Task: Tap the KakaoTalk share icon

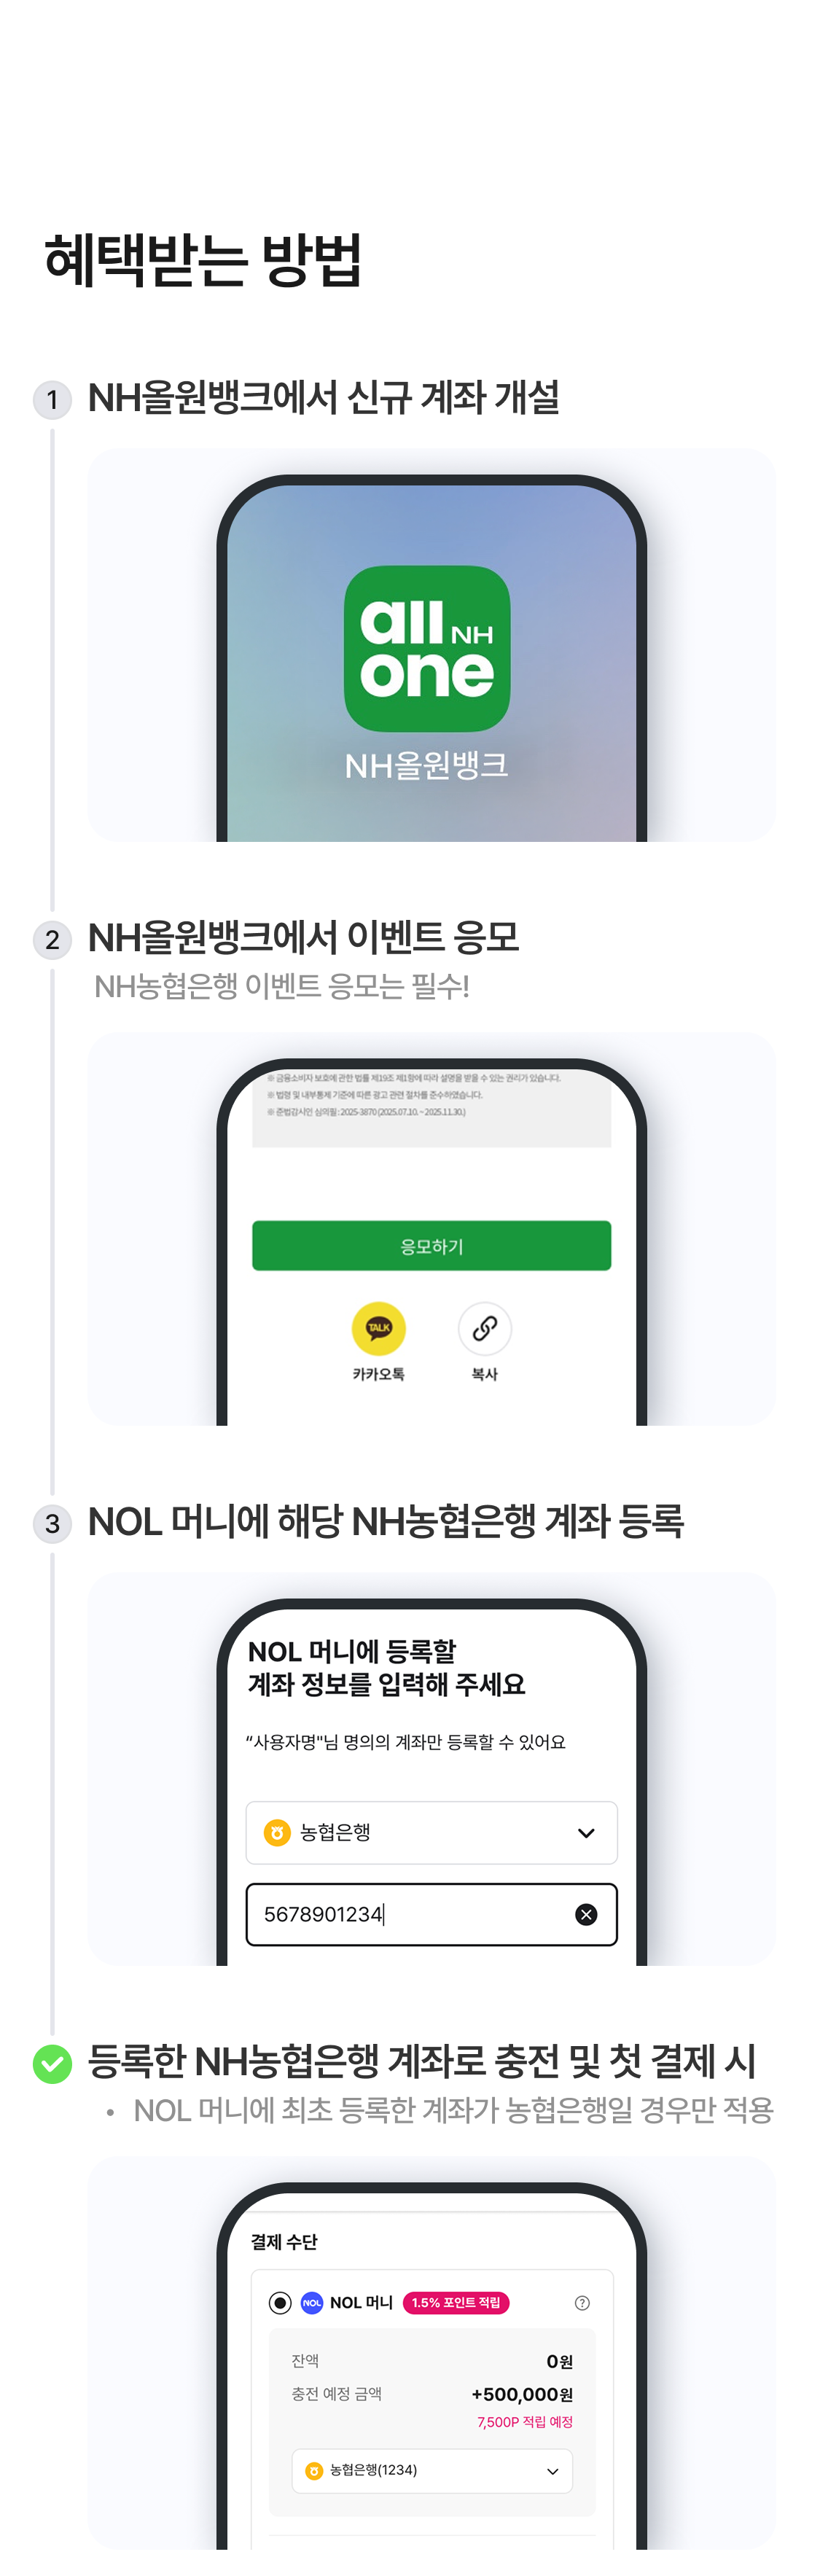Action: (x=378, y=1328)
